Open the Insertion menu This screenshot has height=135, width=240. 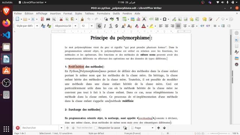coord(55,13)
